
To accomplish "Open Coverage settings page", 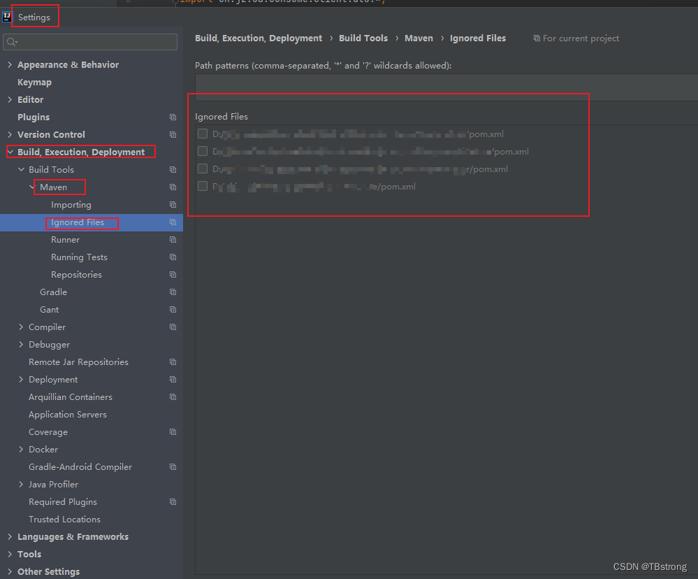I will pyautogui.click(x=48, y=432).
